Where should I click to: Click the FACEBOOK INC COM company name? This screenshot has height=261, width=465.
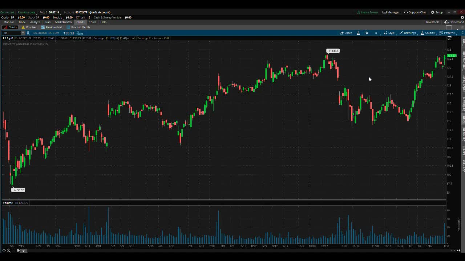tap(46, 33)
